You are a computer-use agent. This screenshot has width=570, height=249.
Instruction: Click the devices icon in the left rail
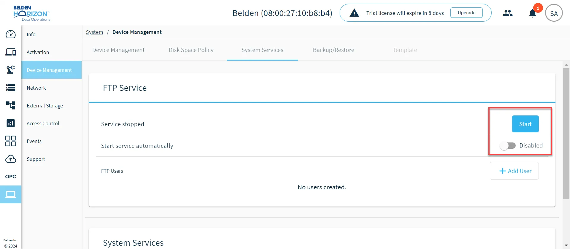11,52
